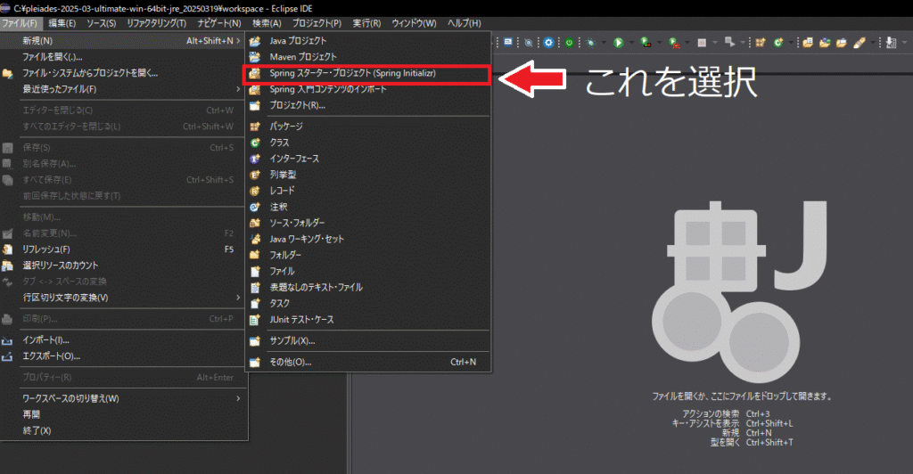The image size is (913, 474).
Task: Open the dropdown arrow next to Debug icon
Action: 604,43
